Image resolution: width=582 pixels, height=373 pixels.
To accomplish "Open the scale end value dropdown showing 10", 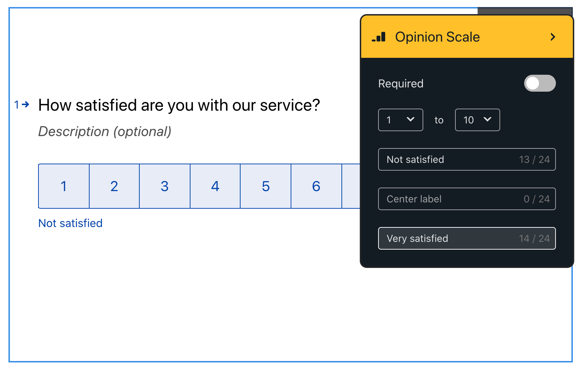I will [477, 120].
